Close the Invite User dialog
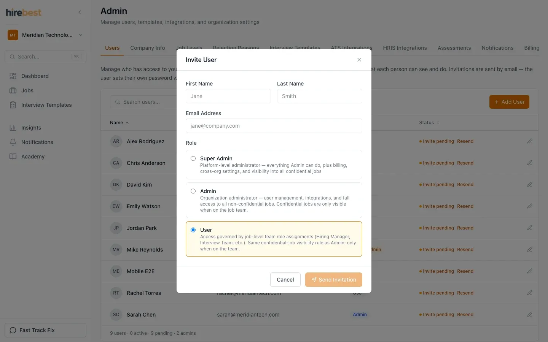Screen dimensions: 548x342 click(359, 60)
